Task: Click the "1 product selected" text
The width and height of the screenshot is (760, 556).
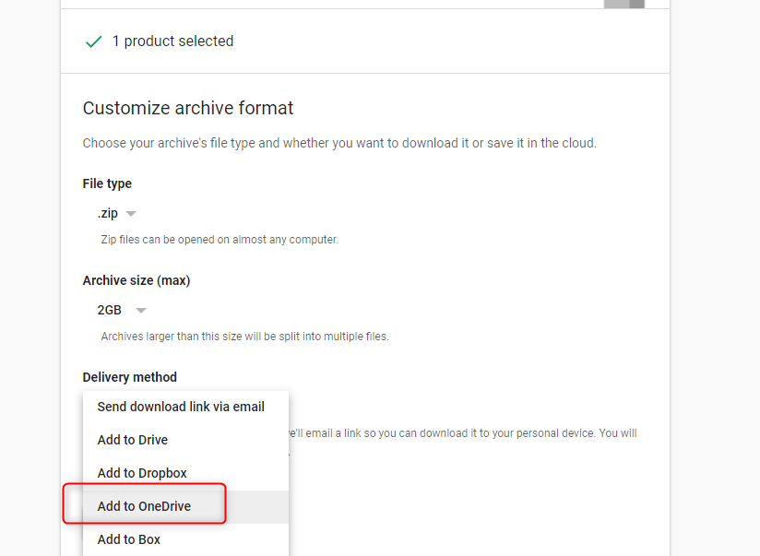Action: coord(172,41)
